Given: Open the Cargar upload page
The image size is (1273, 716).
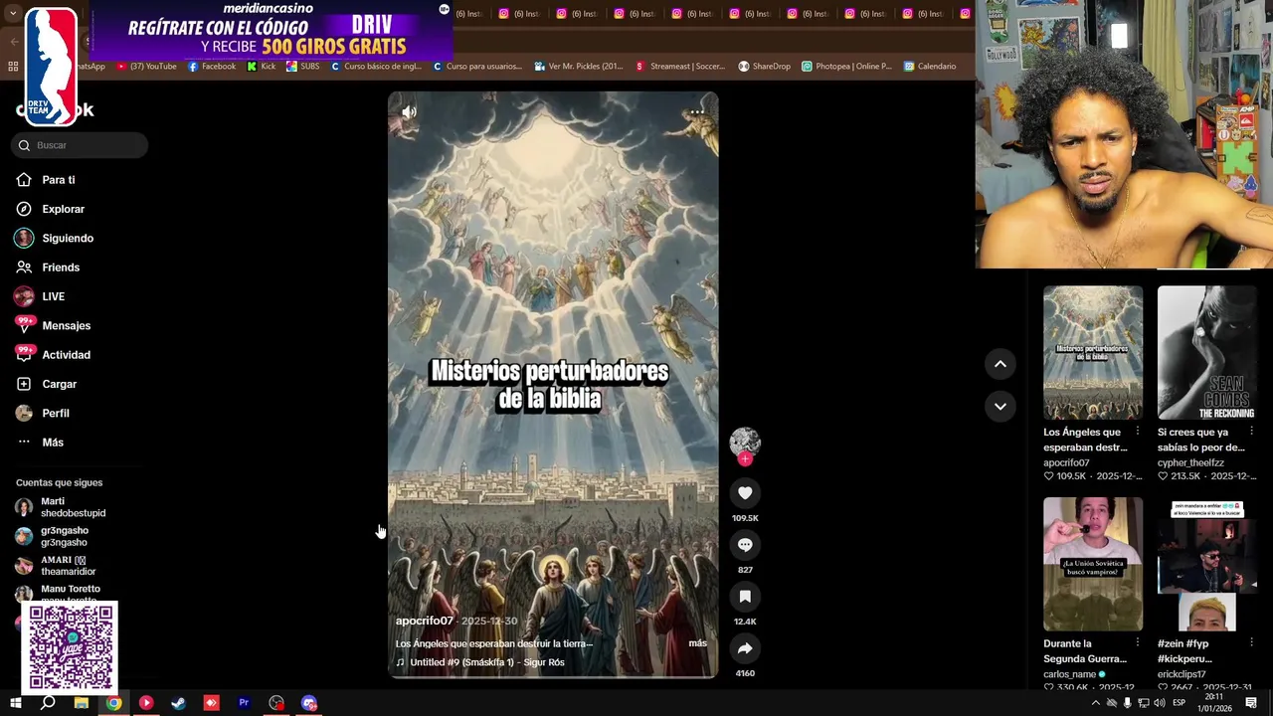Looking at the screenshot, I should [x=59, y=384].
